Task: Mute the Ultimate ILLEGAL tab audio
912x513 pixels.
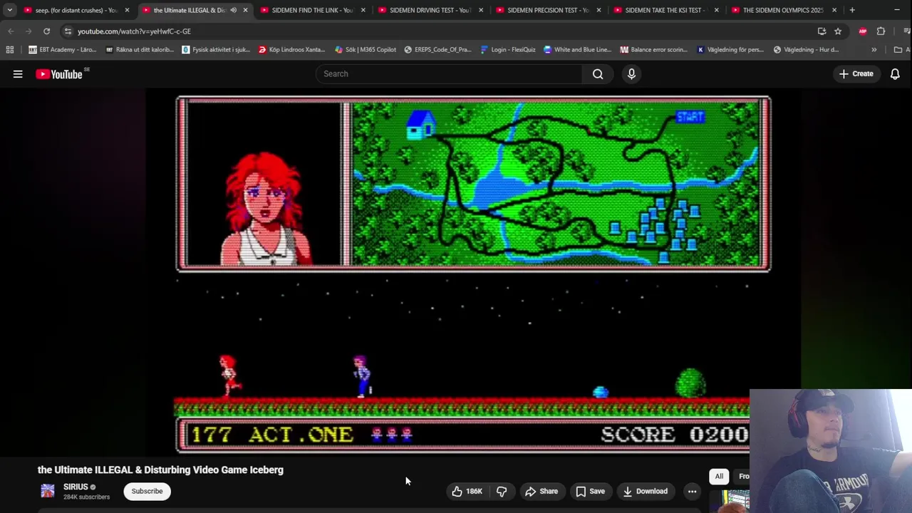Action: pos(233,10)
